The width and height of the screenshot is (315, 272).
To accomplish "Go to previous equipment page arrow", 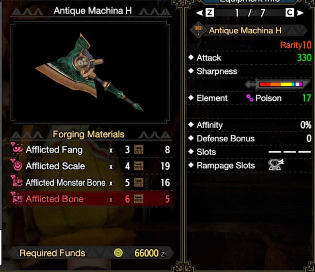I will 199,13.
